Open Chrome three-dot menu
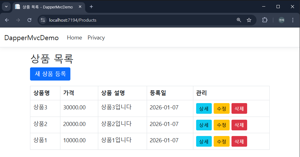The image size is (300, 157). pos(293,20)
